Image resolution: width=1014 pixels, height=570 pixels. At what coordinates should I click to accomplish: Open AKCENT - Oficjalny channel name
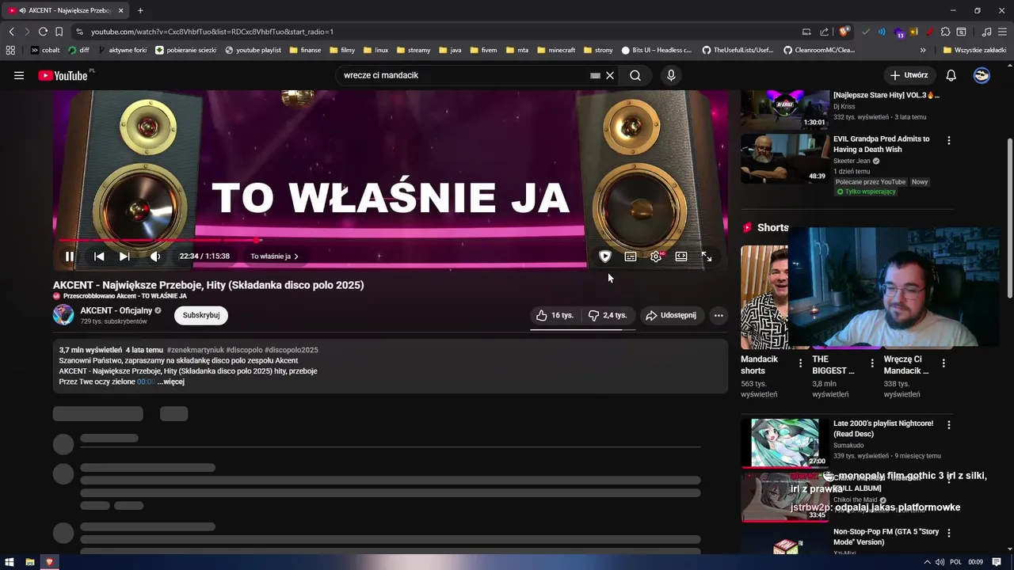[x=116, y=310]
